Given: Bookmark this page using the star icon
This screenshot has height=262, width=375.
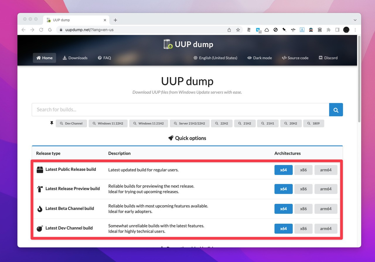Looking at the screenshot, I should pos(238,30).
